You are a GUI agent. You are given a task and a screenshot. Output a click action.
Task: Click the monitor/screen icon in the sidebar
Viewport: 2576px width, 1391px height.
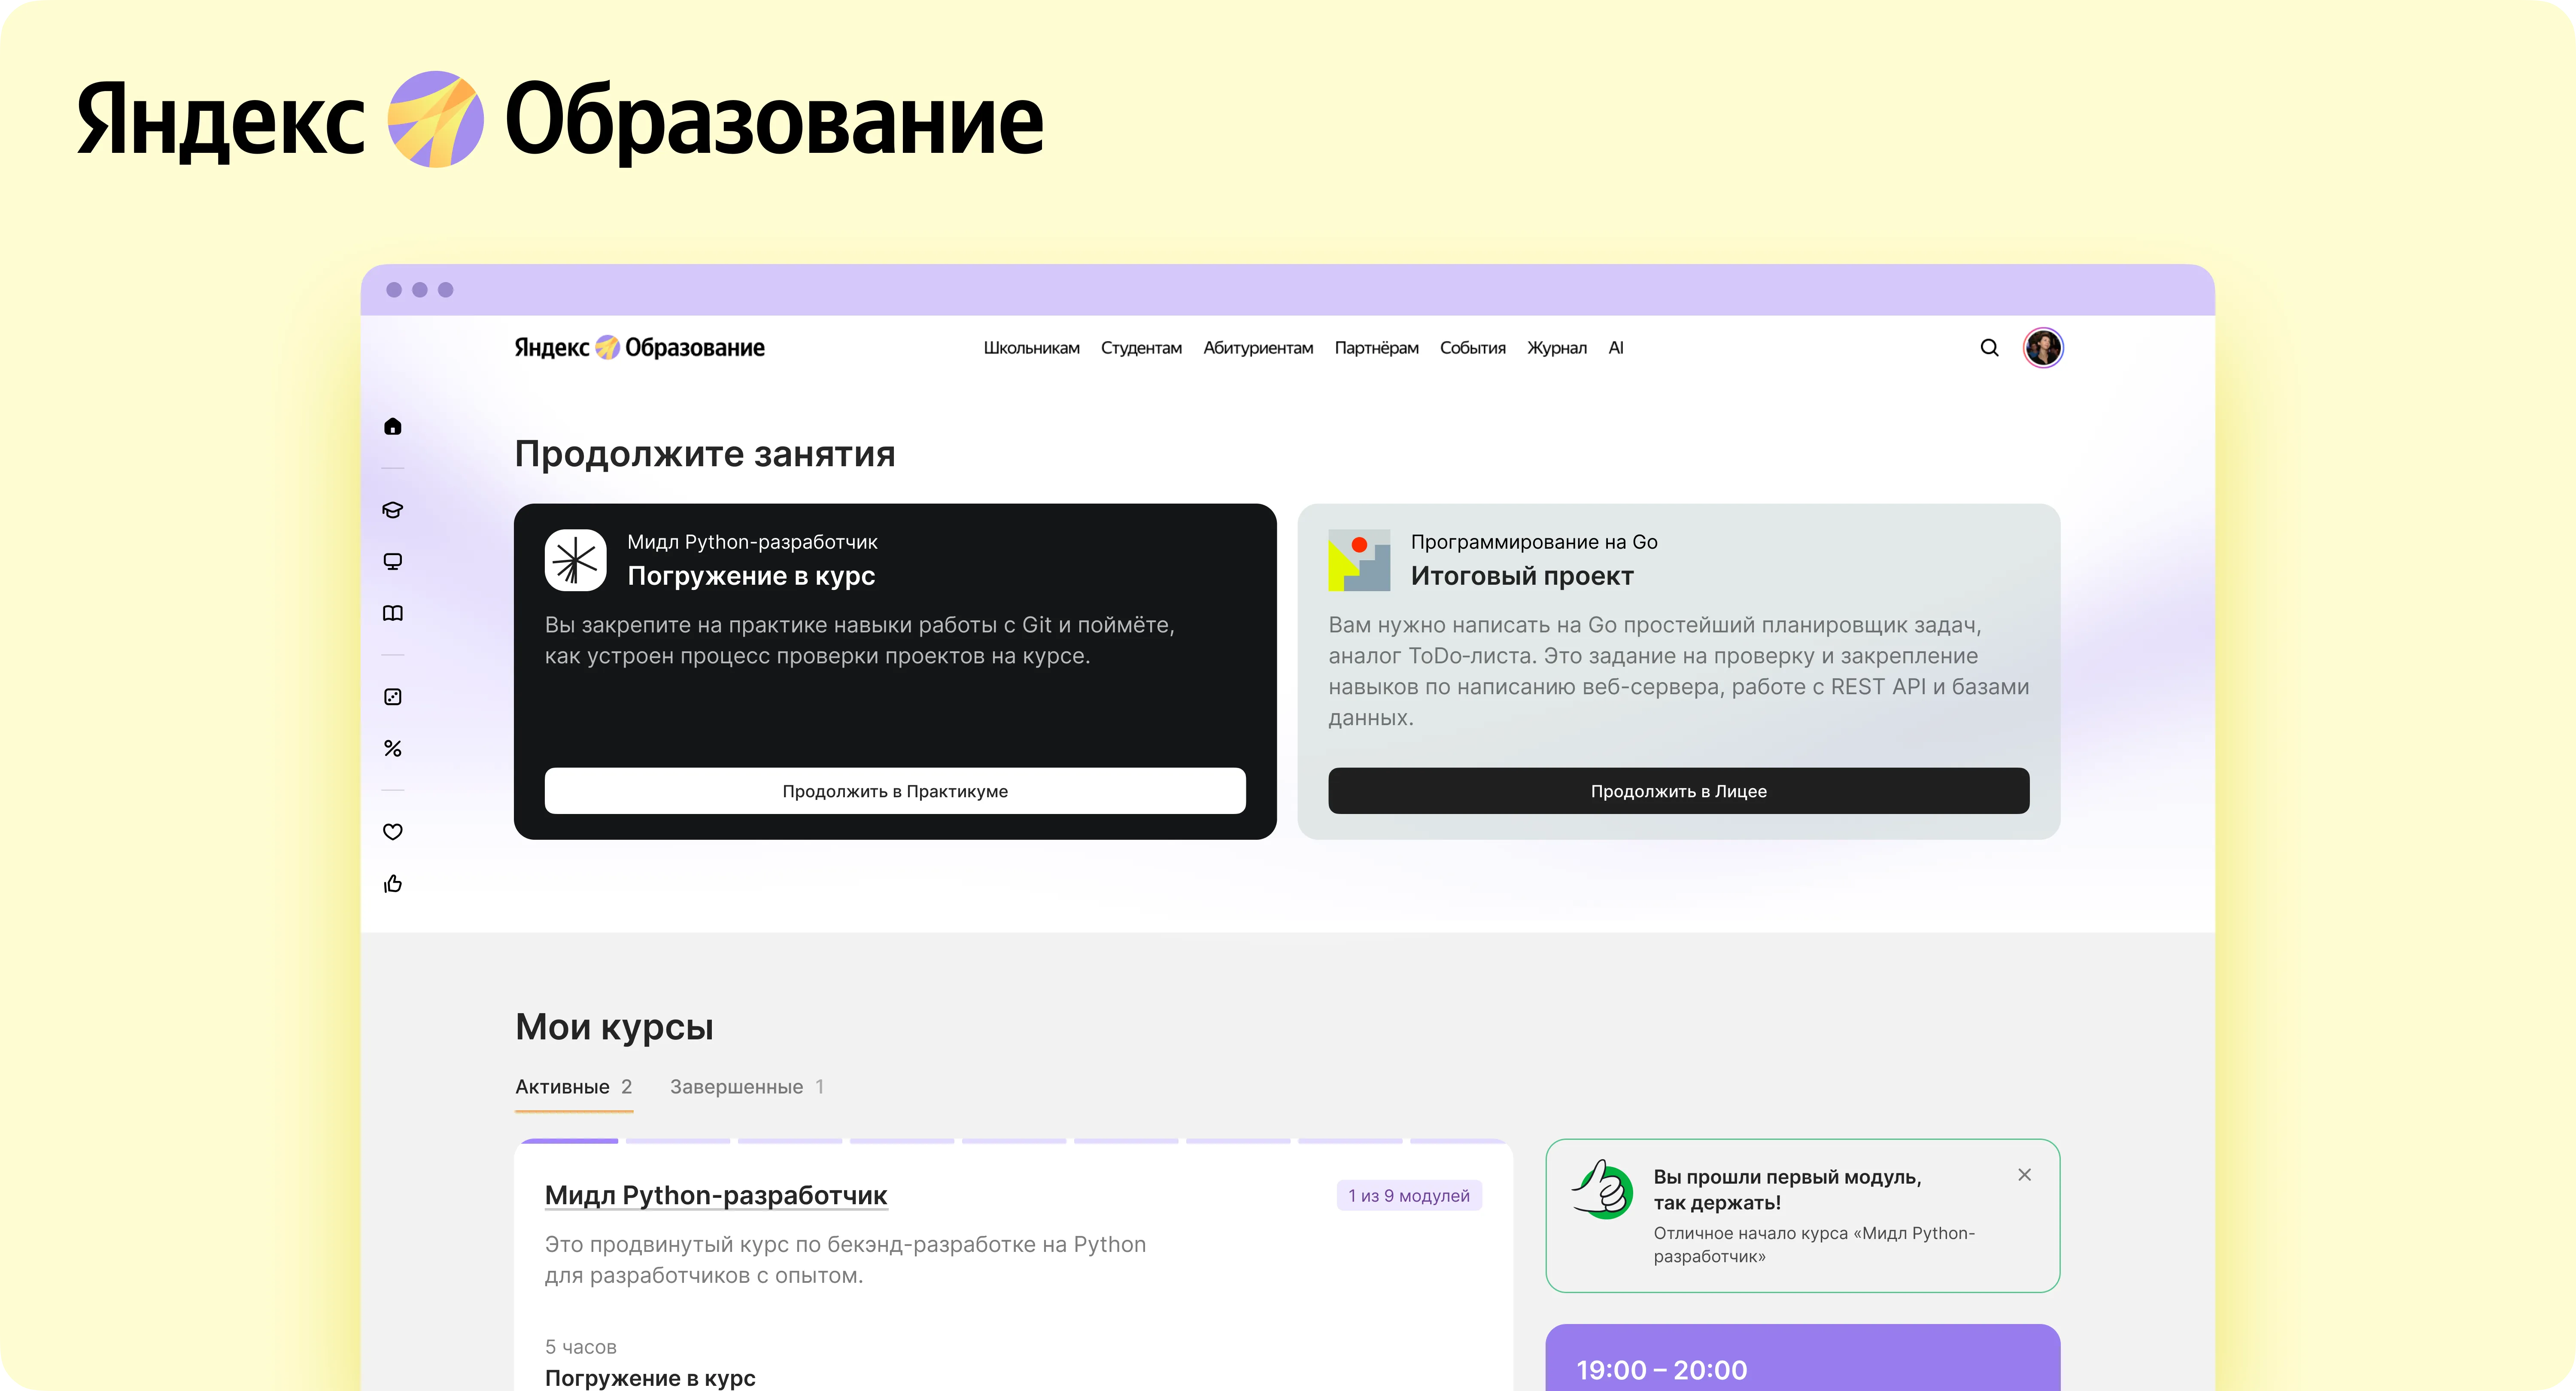(x=392, y=561)
